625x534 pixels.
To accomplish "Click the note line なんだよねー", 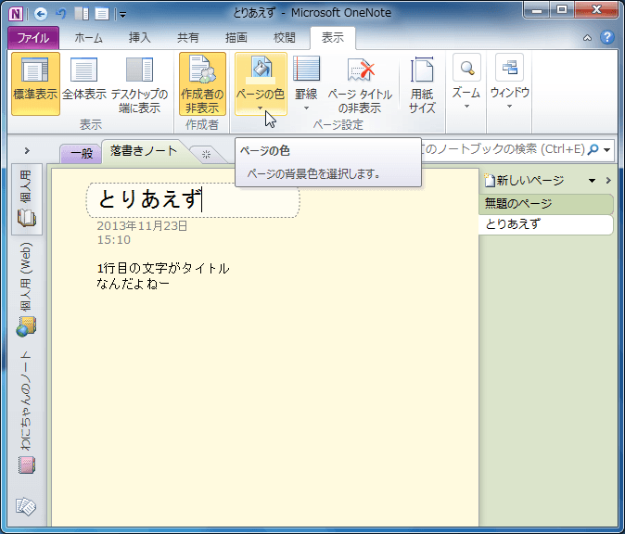I will pos(134,284).
